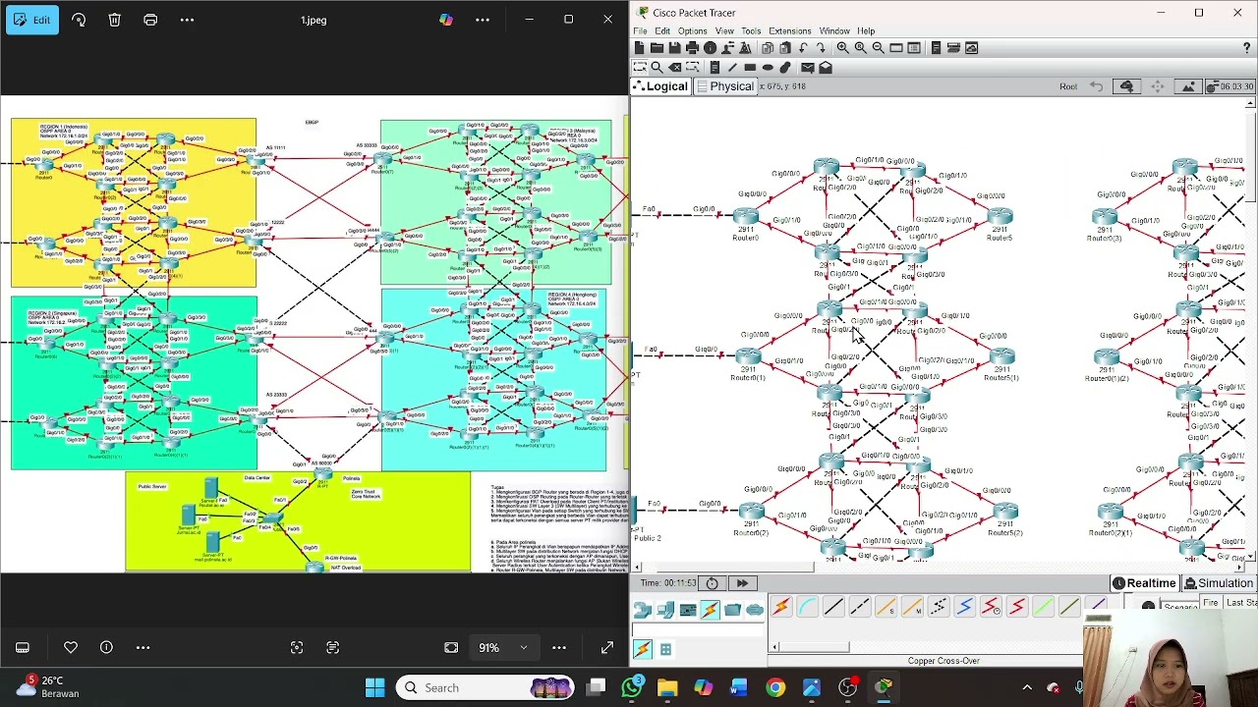Open the Windows Start menu
This screenshot has height=707, width=1258.
374,687
